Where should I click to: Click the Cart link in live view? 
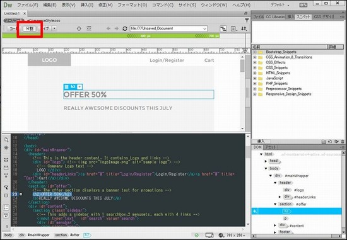point(209,60)
